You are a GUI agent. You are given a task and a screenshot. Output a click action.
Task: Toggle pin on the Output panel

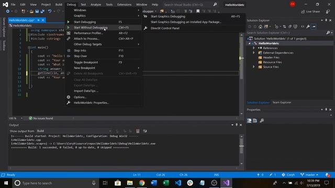pos(237,125)
